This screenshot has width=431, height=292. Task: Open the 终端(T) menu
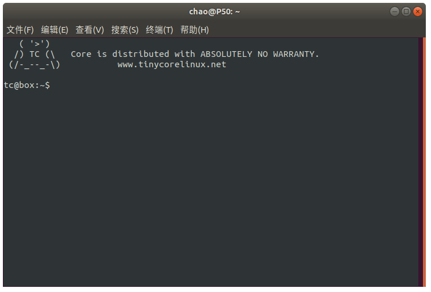pos(160,30)
